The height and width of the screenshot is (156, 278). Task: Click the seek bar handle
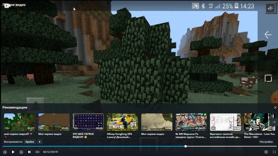[x=185, y=146]
